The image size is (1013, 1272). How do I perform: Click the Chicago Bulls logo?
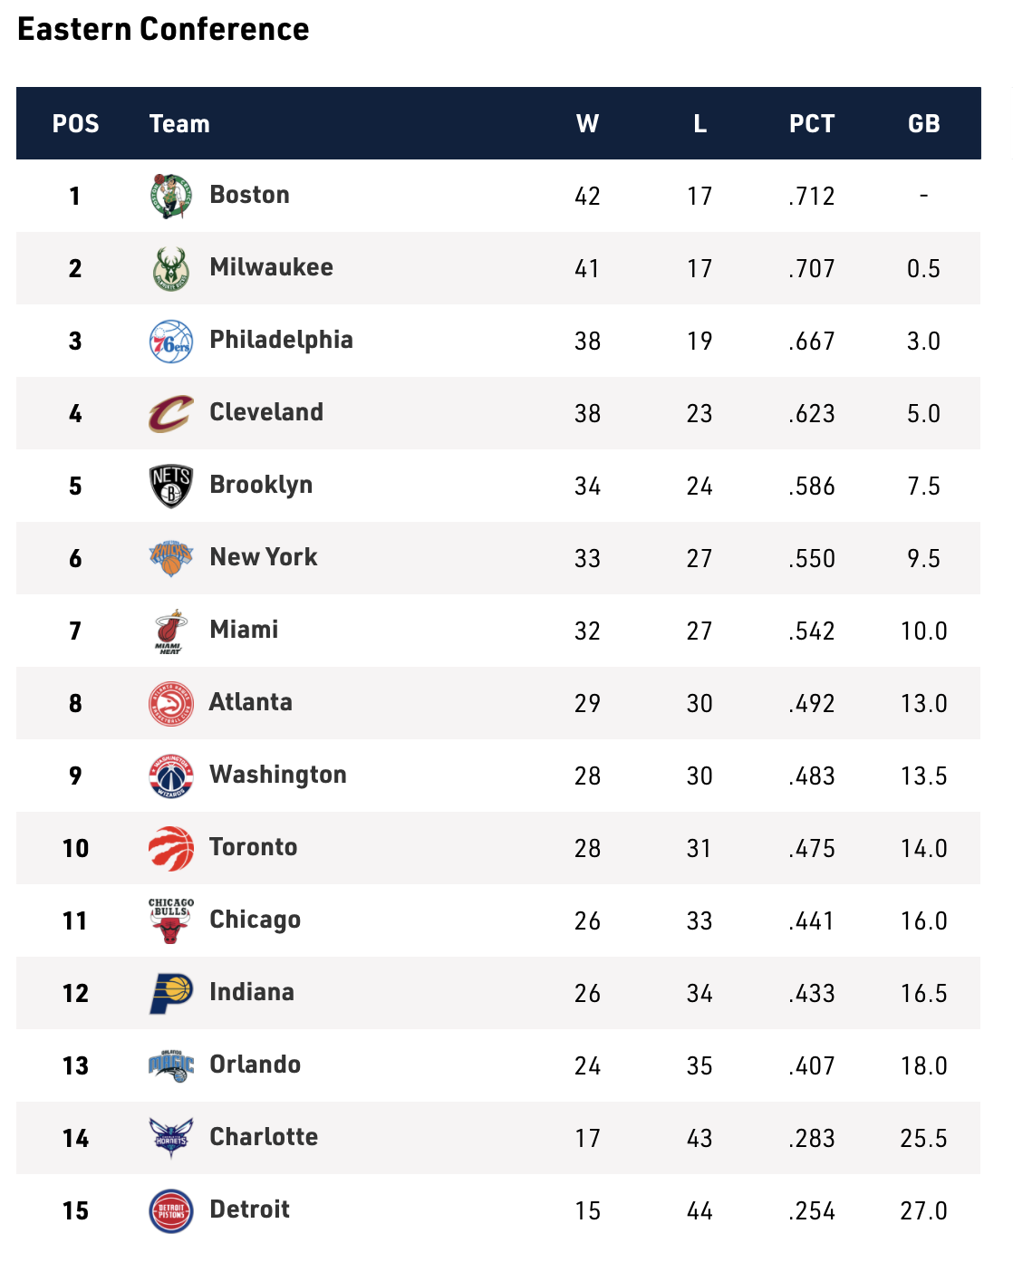[171, 921]
